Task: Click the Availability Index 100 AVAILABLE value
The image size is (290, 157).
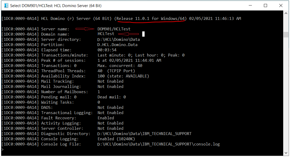Action: [x=123, y=76]
